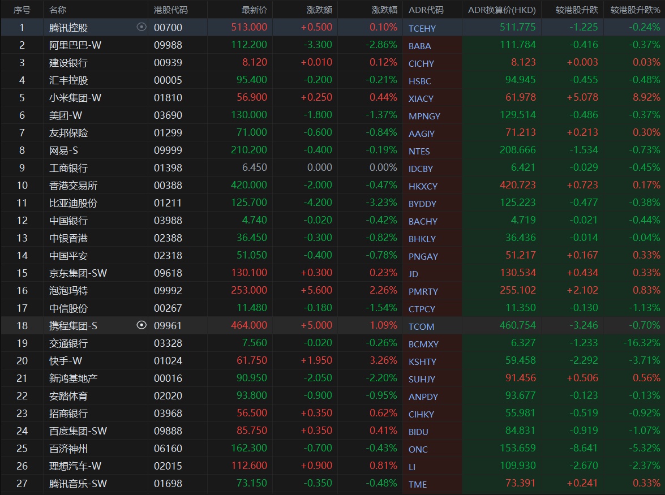Select 小米集团-W stock name

point(75,97)
